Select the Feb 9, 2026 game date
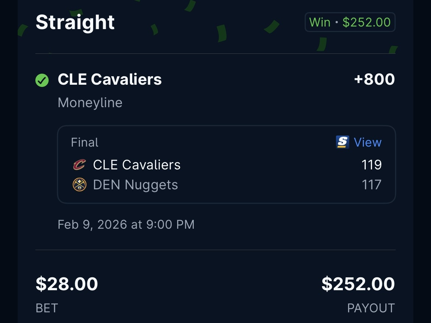Screen dimensions: 431x323 (126, 224)
